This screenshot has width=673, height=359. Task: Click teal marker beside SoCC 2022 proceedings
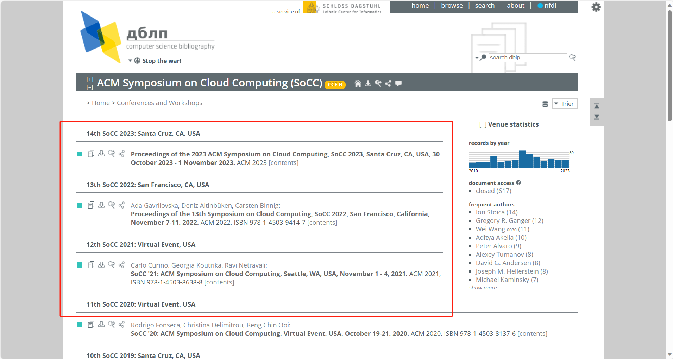point(80,205)
